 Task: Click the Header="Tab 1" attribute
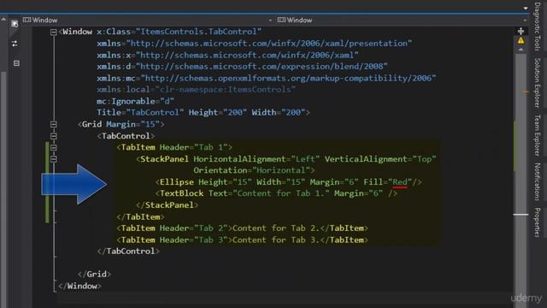(194, 147)
